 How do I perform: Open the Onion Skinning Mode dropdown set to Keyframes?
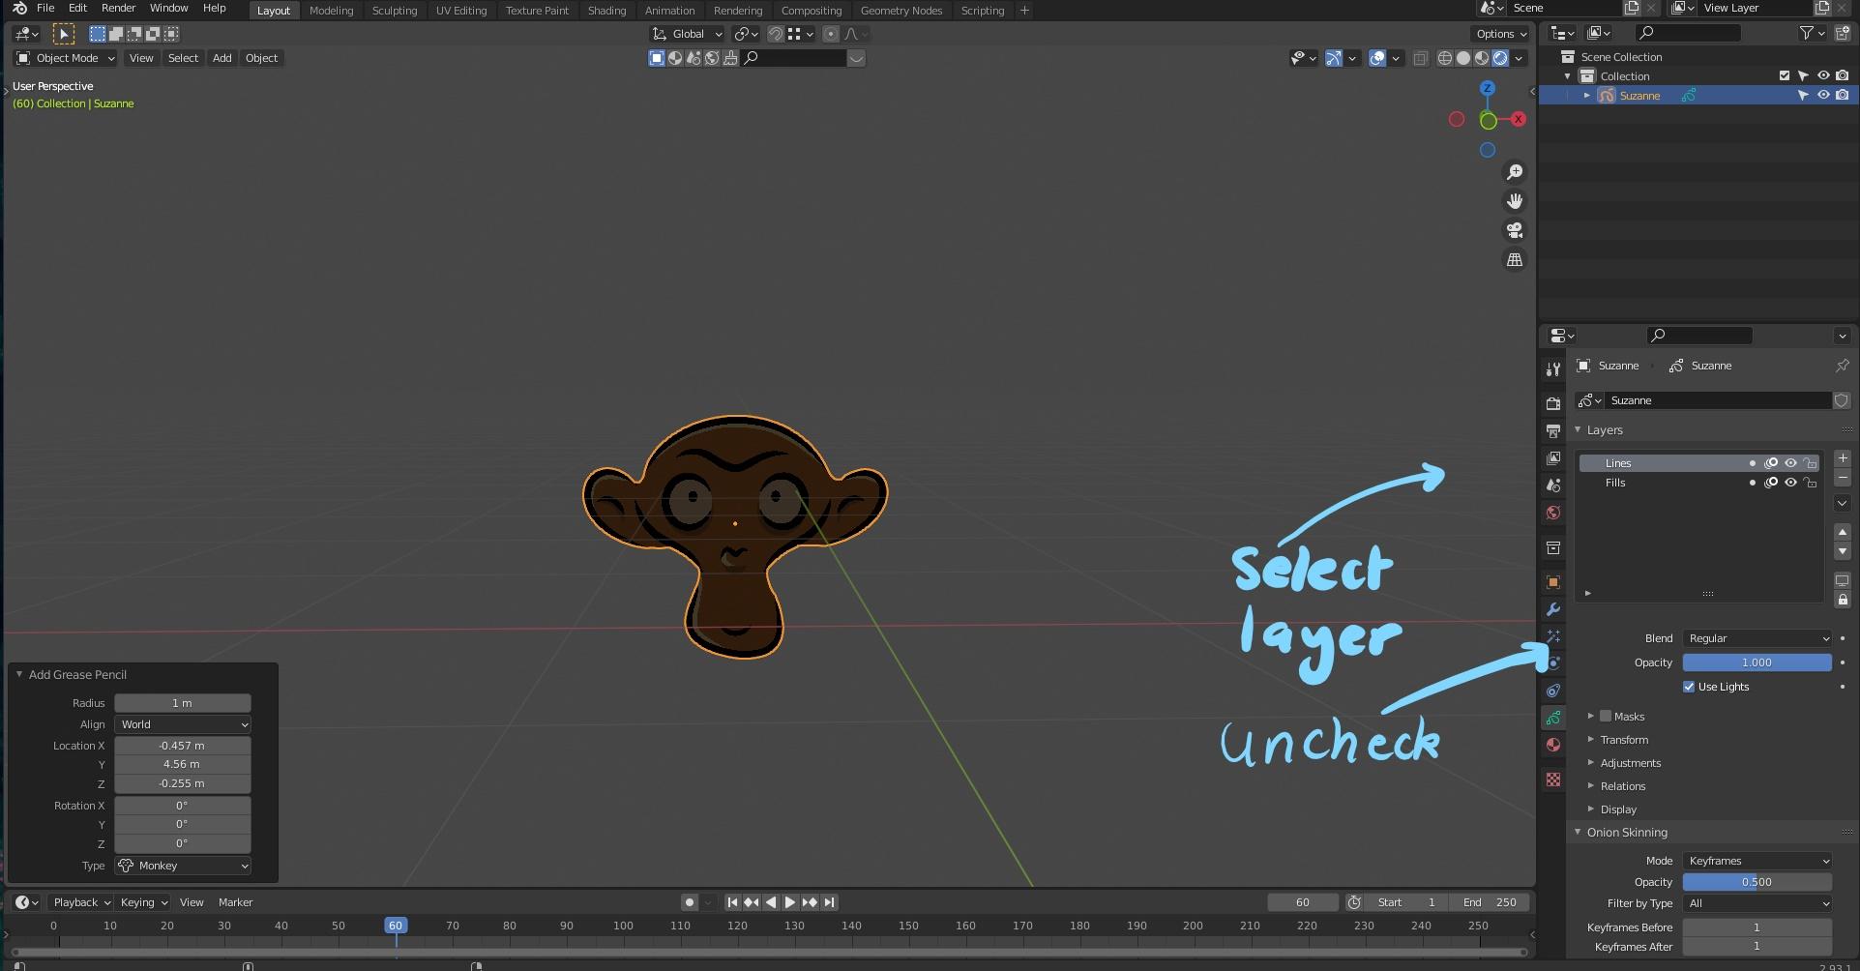point(1757,861)
